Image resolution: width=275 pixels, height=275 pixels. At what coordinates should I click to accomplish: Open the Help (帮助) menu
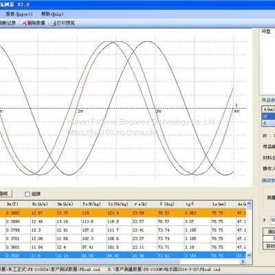point(52,14)
